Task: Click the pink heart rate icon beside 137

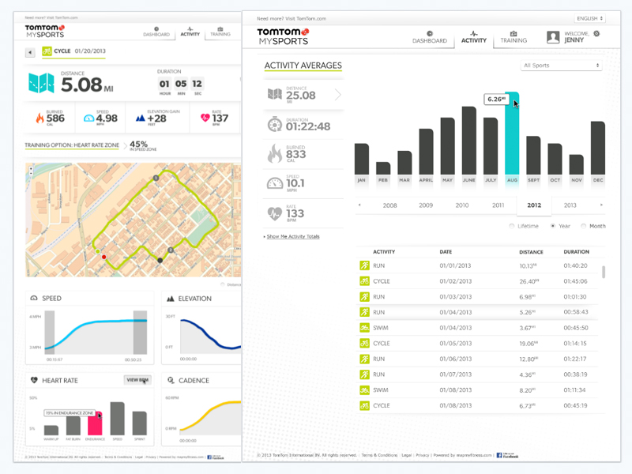Action: point(205,118)
